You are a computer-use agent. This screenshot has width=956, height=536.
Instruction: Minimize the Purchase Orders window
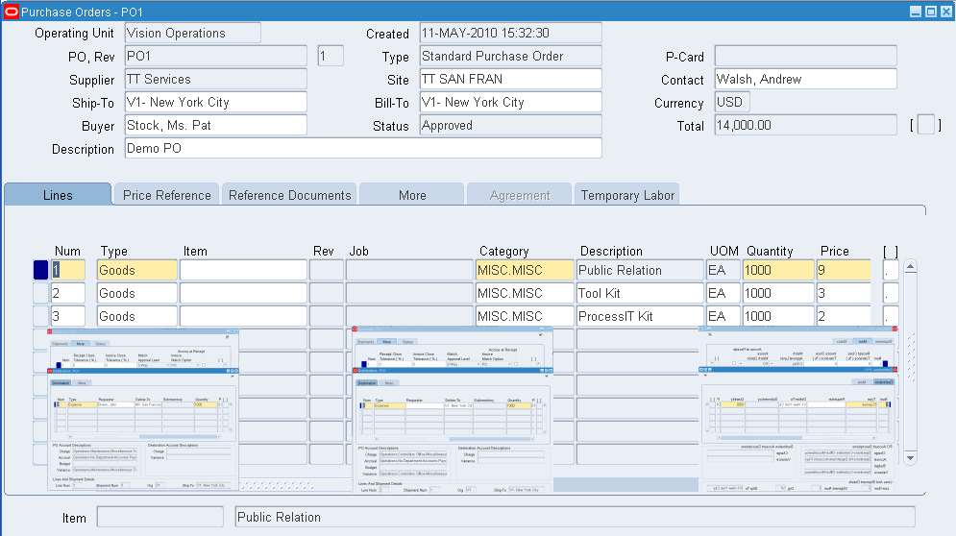click(916, 11)
